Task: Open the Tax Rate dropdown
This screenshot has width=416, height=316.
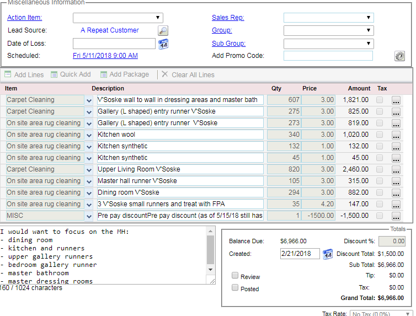Action: pyautogui.click(x=380, y=314)
